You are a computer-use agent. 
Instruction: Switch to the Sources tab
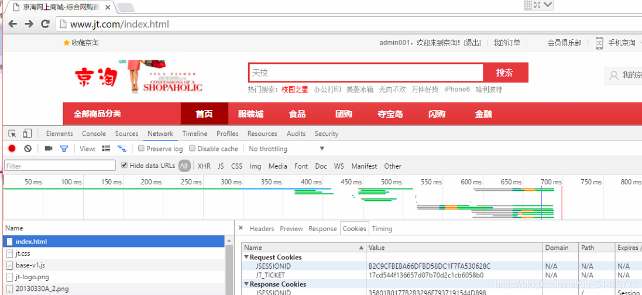click(x=126, y=133)
